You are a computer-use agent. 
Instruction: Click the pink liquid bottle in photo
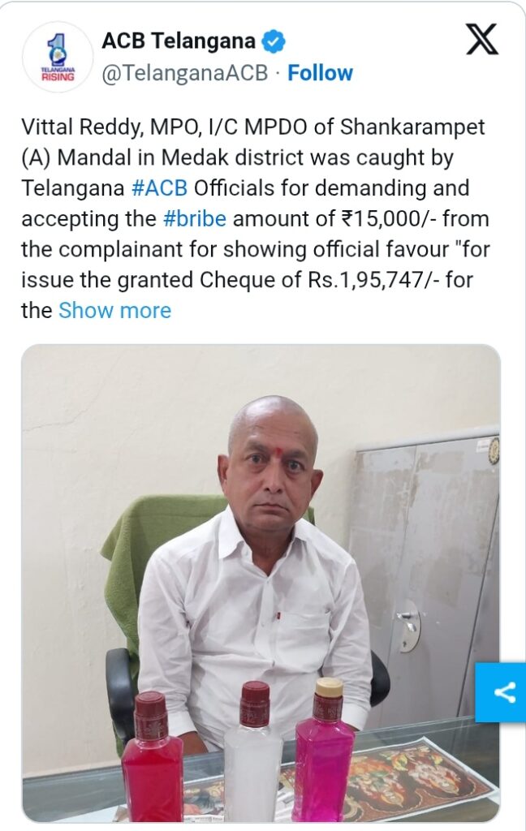point(324,750)
